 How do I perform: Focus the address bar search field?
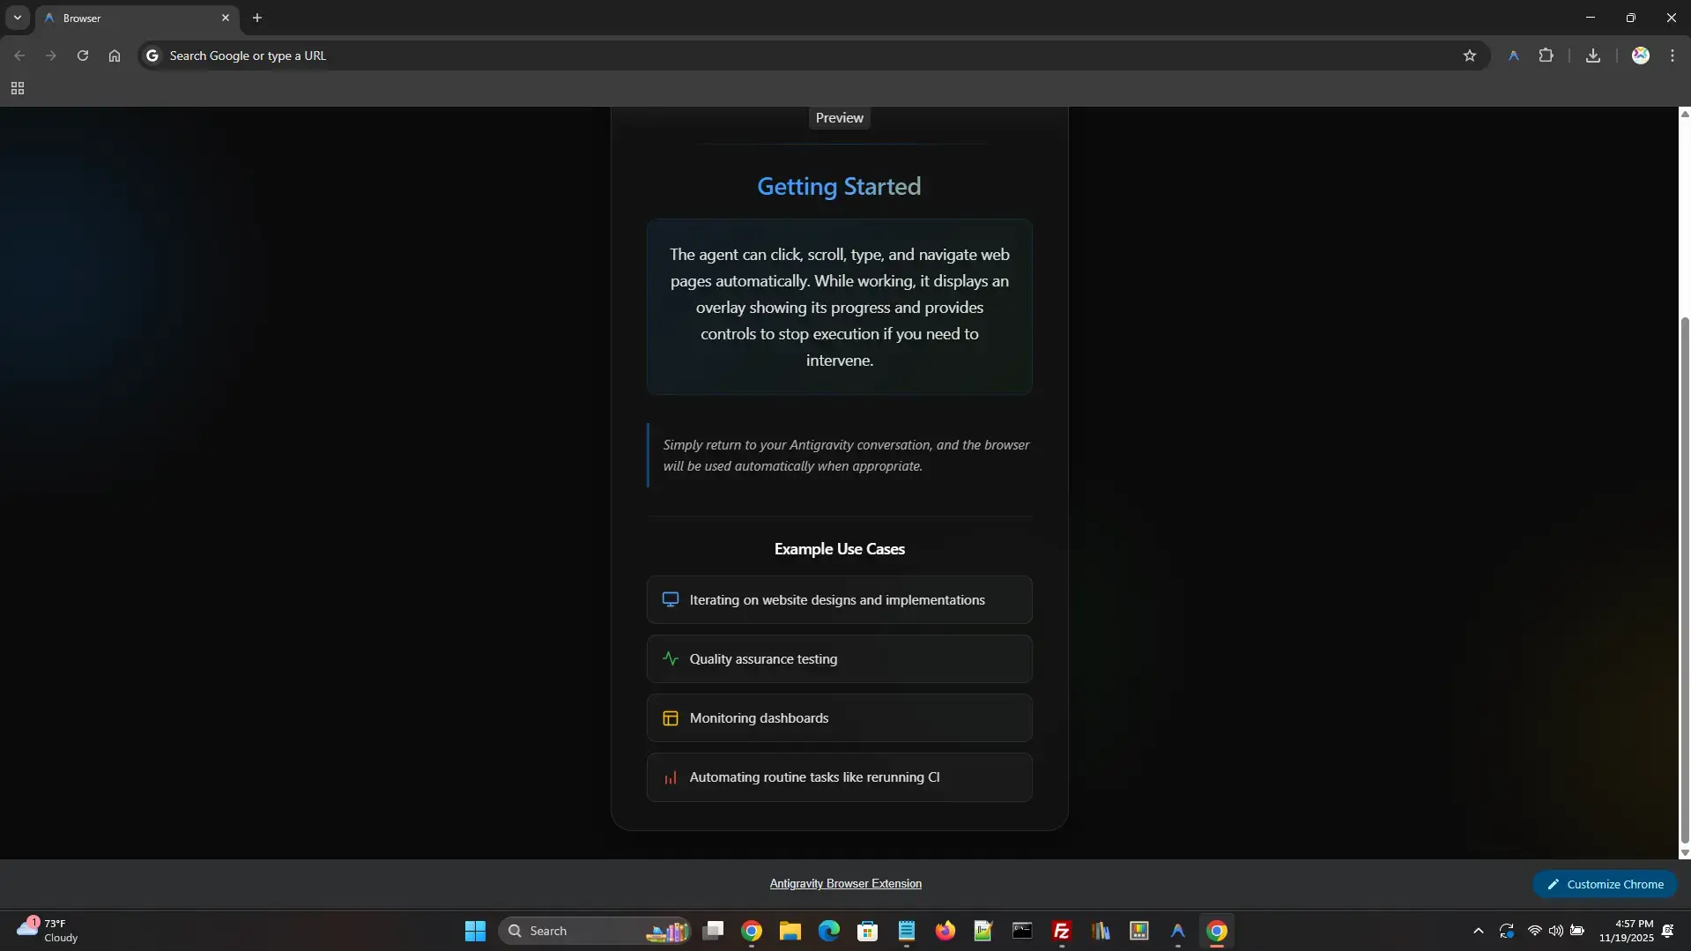coord(793,56)
